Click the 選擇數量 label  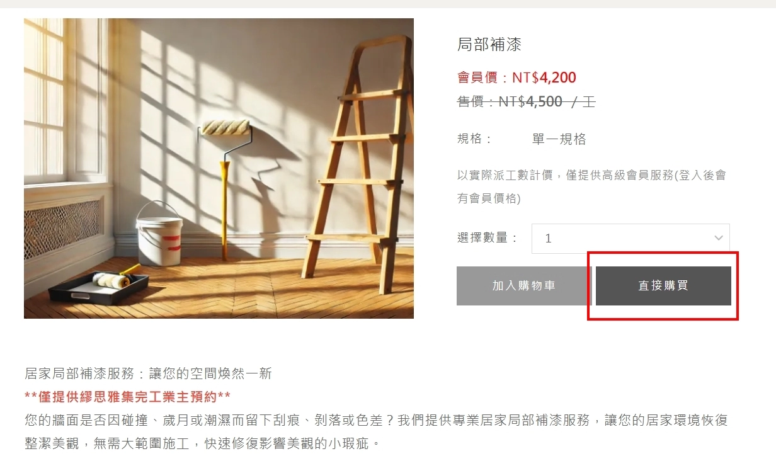pyautogui.click(x=488, y=239)
